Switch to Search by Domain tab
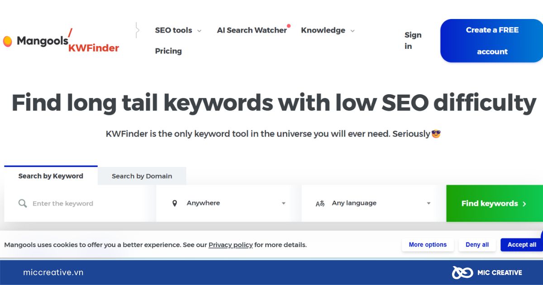This screenshot has width=543, height=285. click(142, 176)
